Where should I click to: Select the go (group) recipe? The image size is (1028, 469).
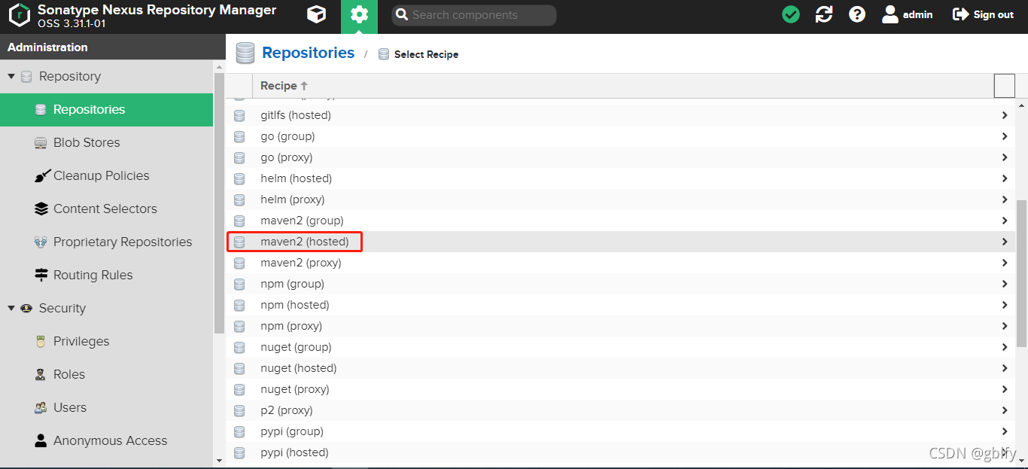(x=621, y=136)
